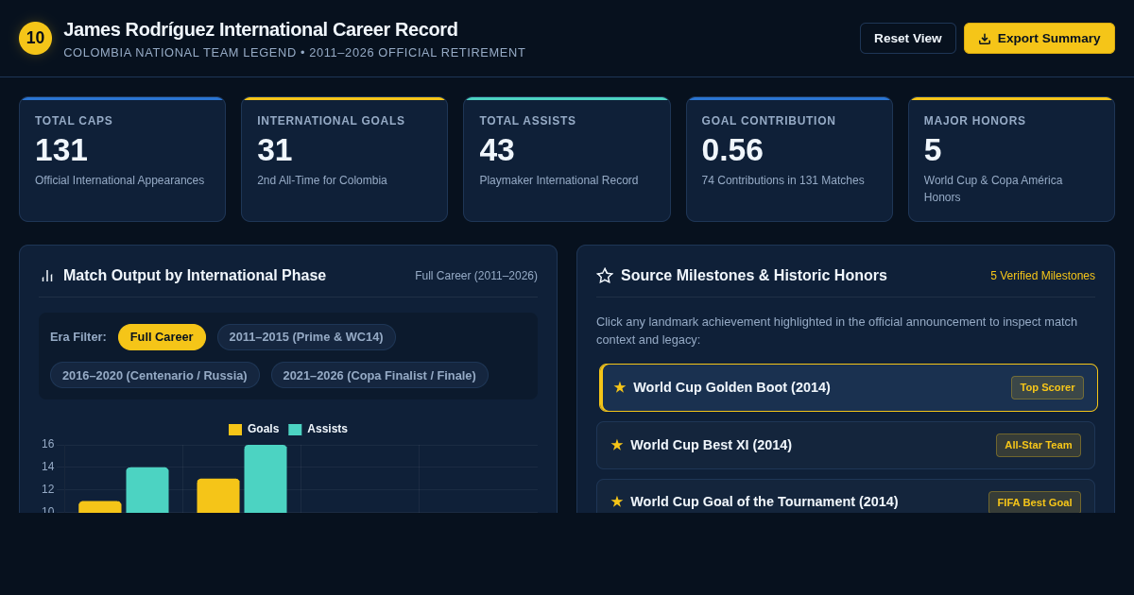The width and height of the screenshot is (1134, 595).
Task: Click the tallest teal Assists bar
Action: [266, 479]
